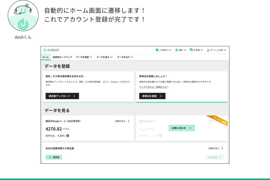The width and height of the screenshot is (270, 180).
Task: Switch to the ホーム tab
Action: (x=46, y=57)
